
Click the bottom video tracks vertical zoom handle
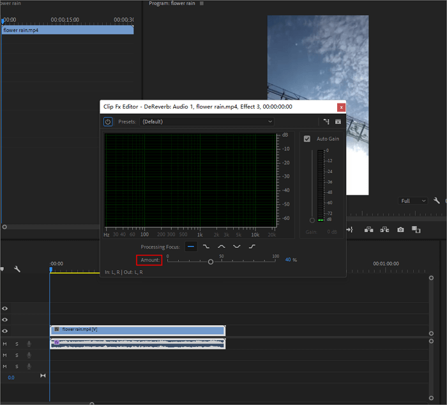(x=431, y=333)
